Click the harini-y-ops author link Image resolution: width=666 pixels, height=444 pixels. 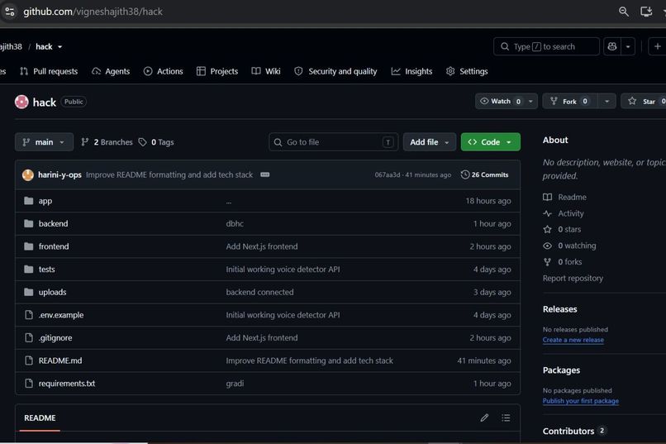[x=59, y=174]
